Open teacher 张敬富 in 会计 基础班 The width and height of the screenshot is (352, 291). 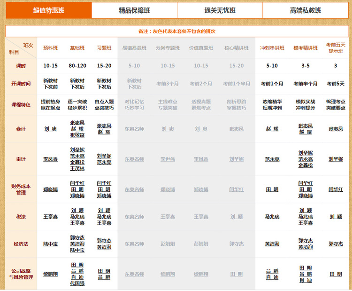pyautogui.click(x=77, y=135)
